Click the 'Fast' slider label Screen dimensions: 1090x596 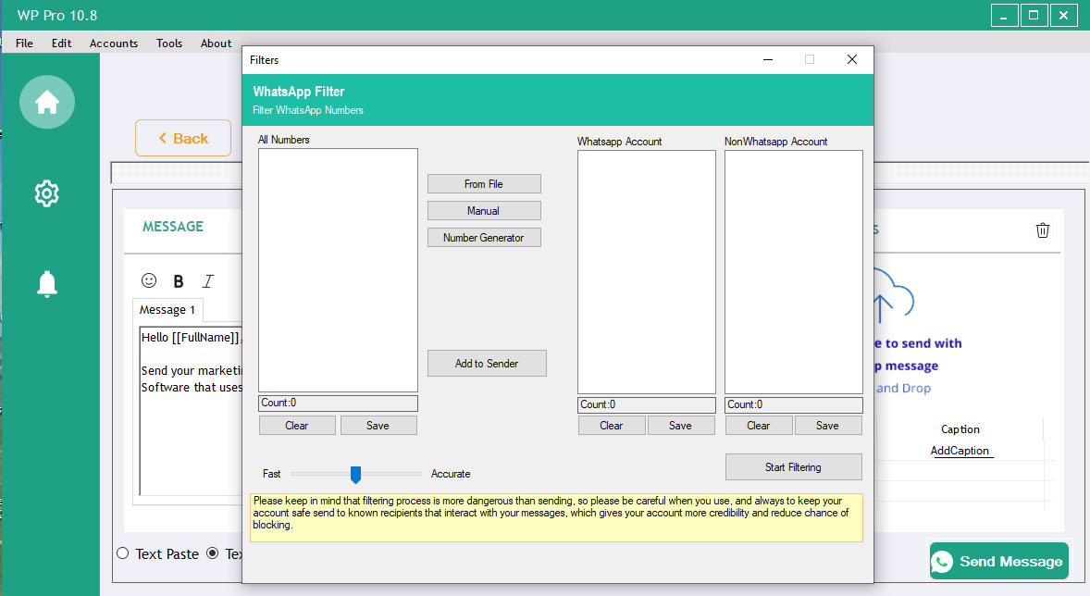pos(272,474)
